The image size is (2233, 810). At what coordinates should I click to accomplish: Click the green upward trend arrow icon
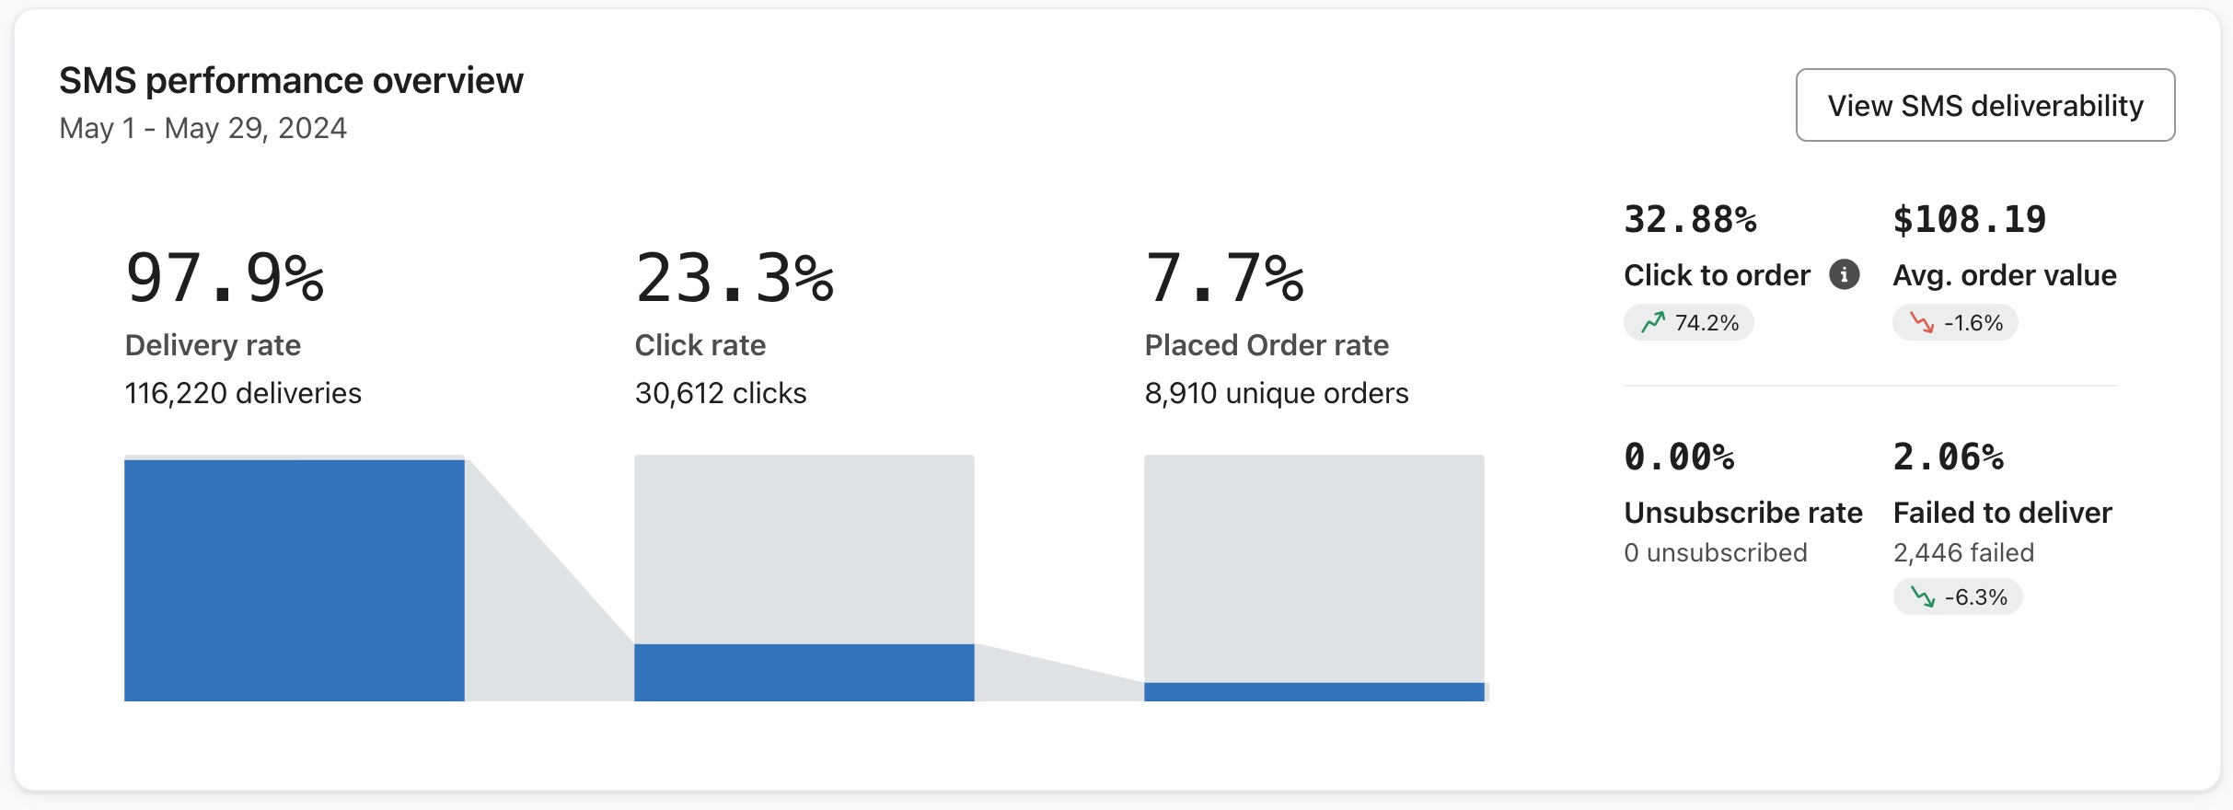coord(1653,322)
